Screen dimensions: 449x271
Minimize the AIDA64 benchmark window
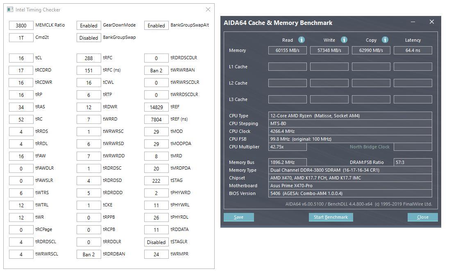413,22
